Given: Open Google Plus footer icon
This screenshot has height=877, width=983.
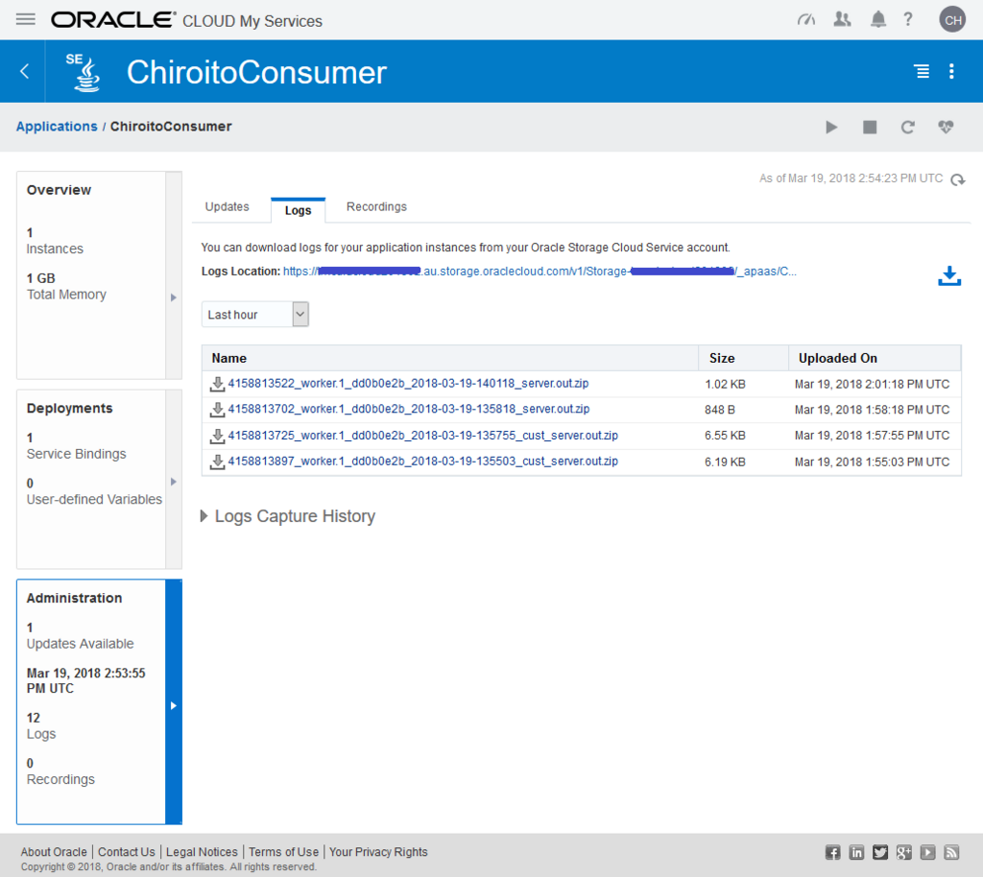Looking at the screenshot, I should click(x=904, y=853).
